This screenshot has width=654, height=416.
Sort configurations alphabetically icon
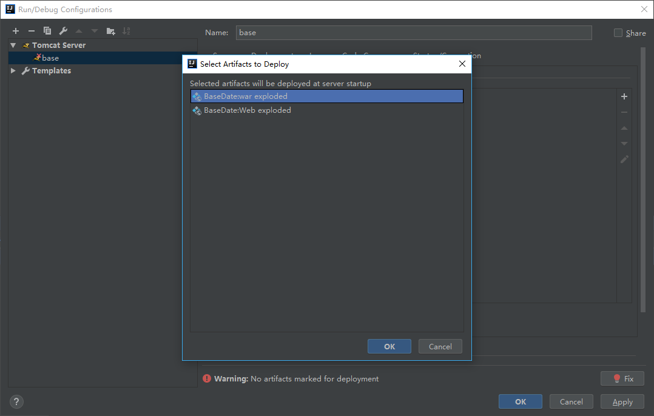point(126,31)
